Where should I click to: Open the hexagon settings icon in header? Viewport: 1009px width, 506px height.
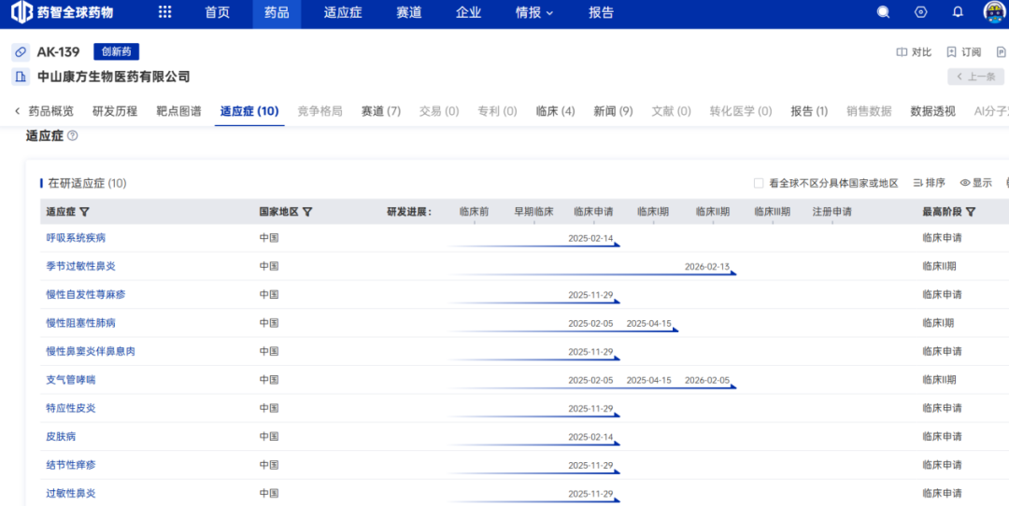pyautogui.click(x=921, y=12)
